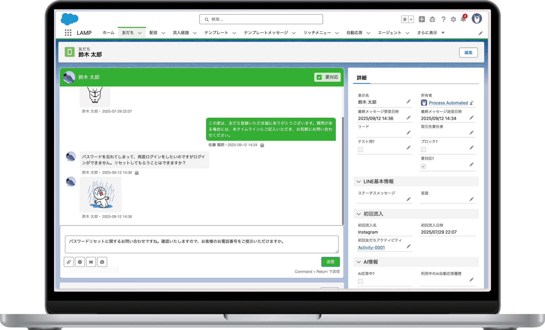Open the 自動応答 tab

point(354,33)
